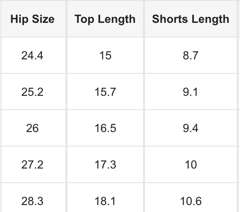Select the hip size 27.2 cell

(32, 165)
